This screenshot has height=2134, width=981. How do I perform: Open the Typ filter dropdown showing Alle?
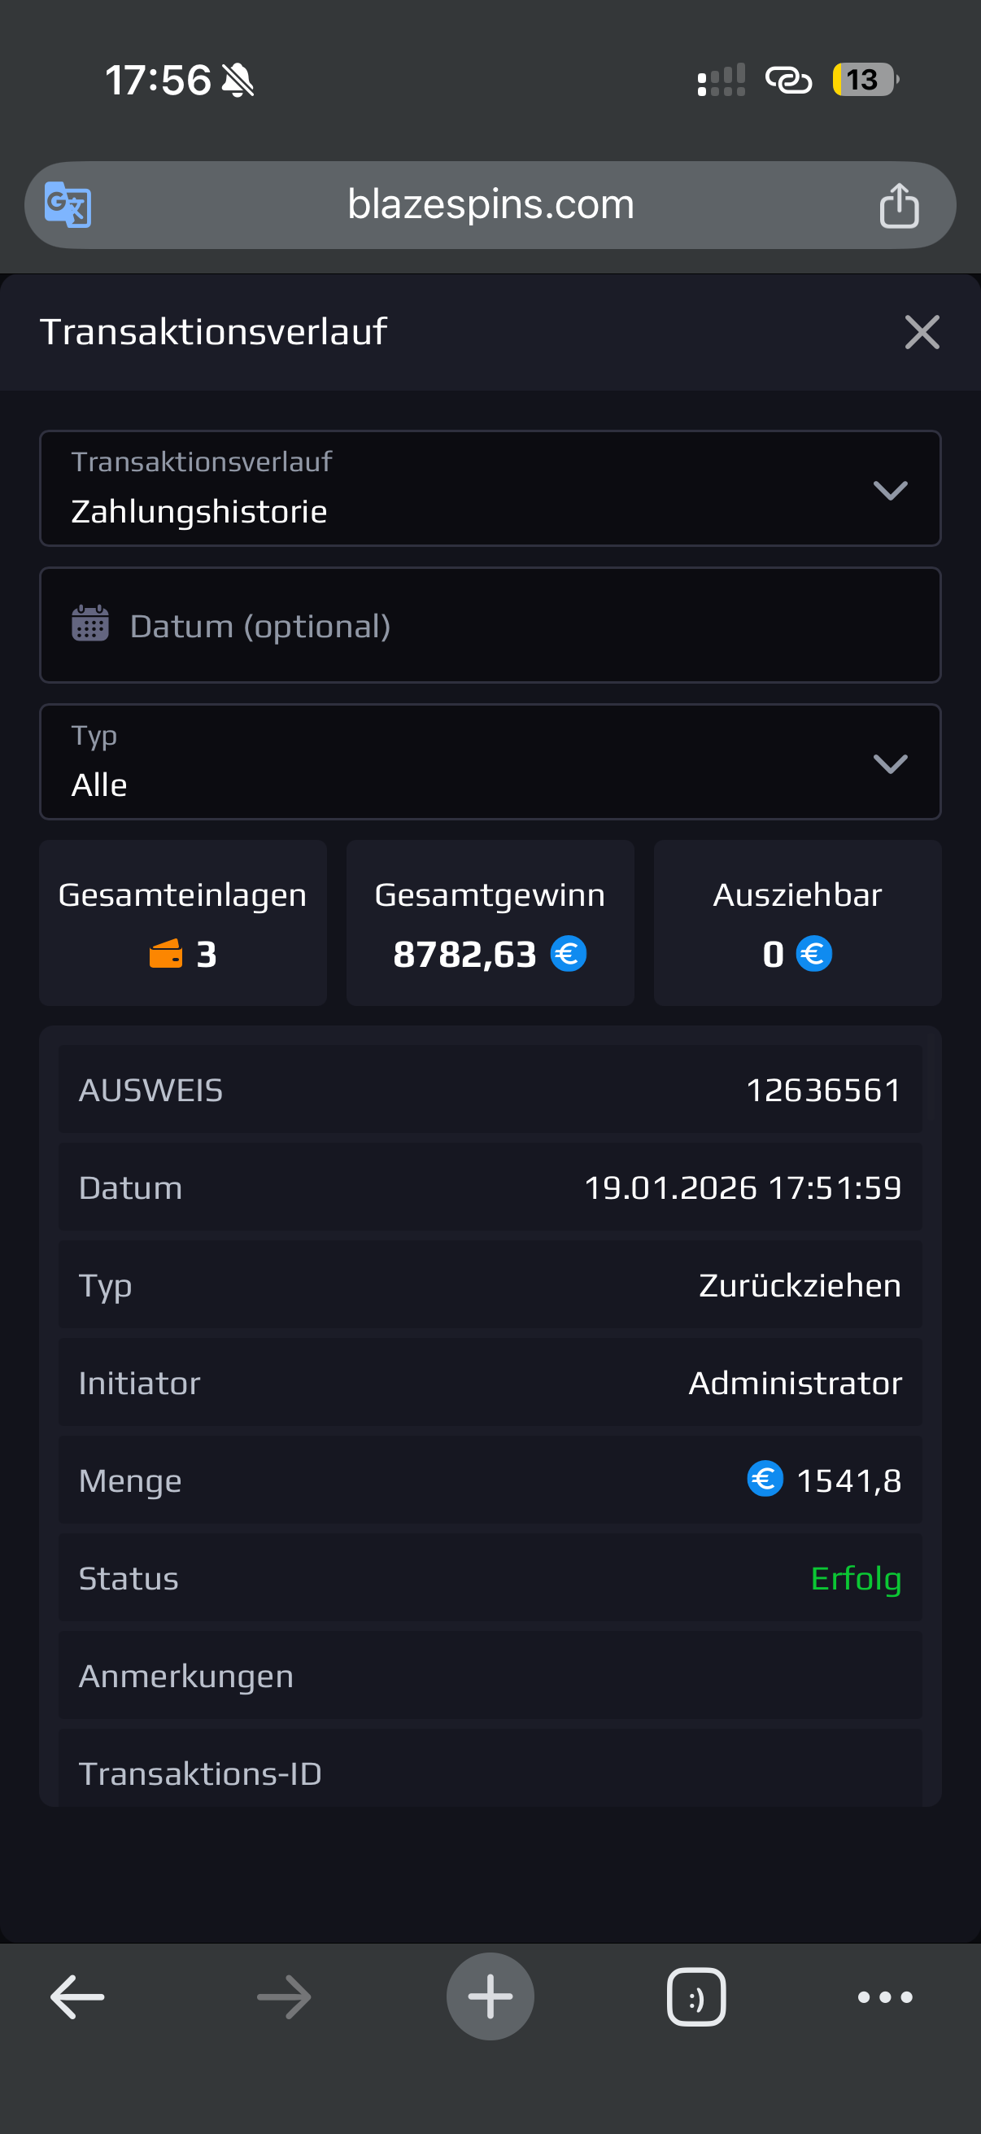coord(490,762)
